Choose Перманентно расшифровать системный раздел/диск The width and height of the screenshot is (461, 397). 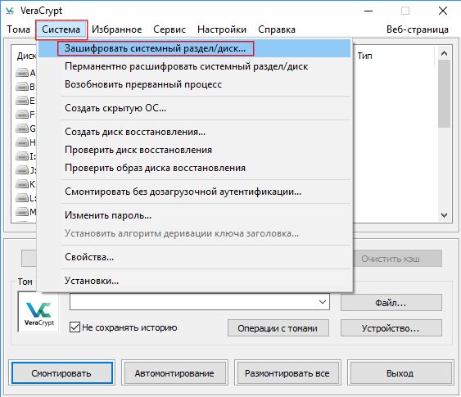tap(195, 66)
